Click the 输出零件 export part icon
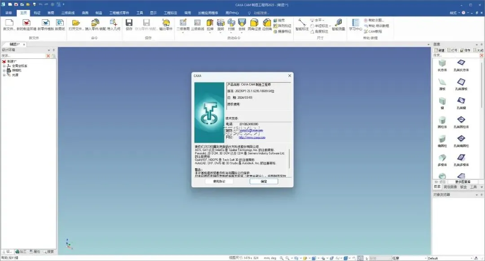 (x=166, y=22)
